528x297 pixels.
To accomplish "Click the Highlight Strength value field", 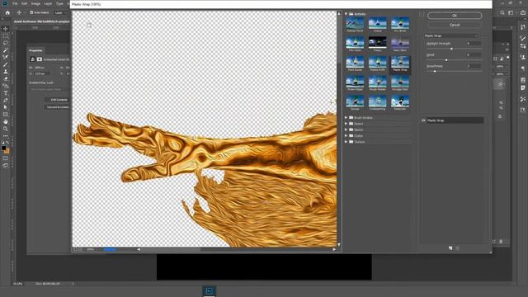I will (474, 44).
